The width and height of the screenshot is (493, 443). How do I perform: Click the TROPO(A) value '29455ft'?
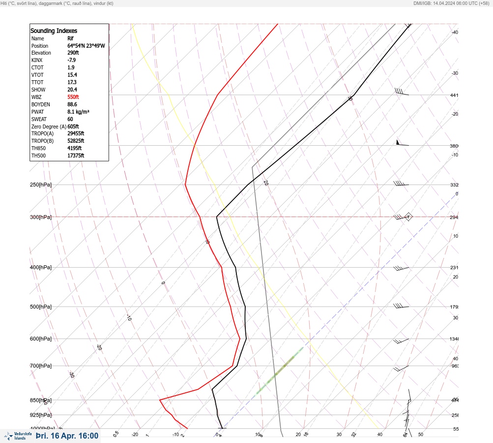[76, 133]
